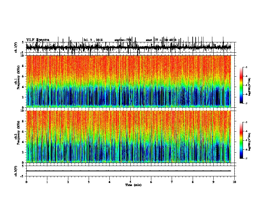
Task: Click the ch.1 voltage waveform trace
Action: click(x=128, y=47)
